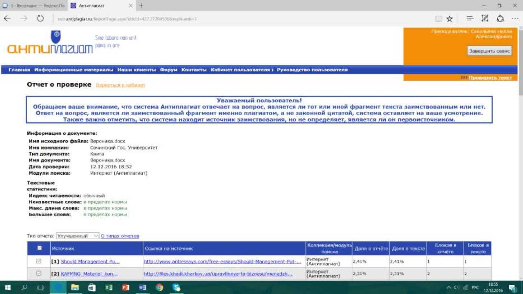This screenshot has width=523, height=294.
Task: Go to Главная in the navigation bar
Action: point(19,70)
